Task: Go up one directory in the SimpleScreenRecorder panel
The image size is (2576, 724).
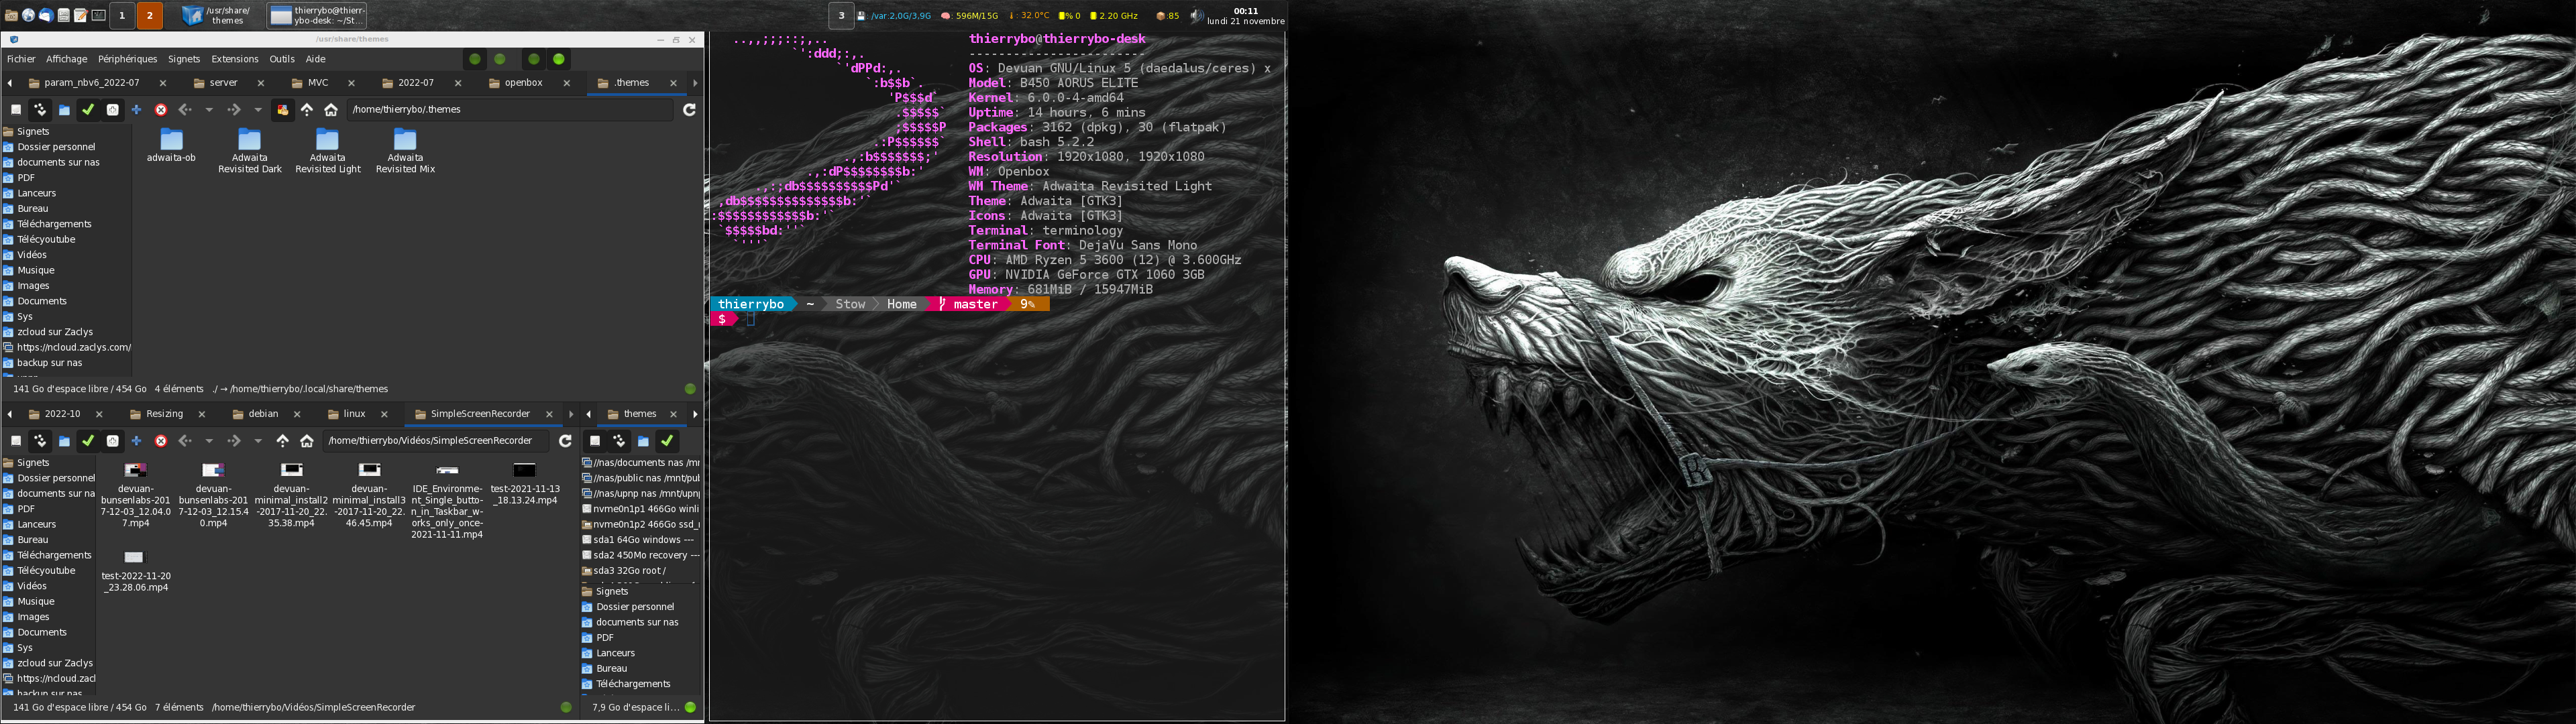Action: (x=283, y=441)
